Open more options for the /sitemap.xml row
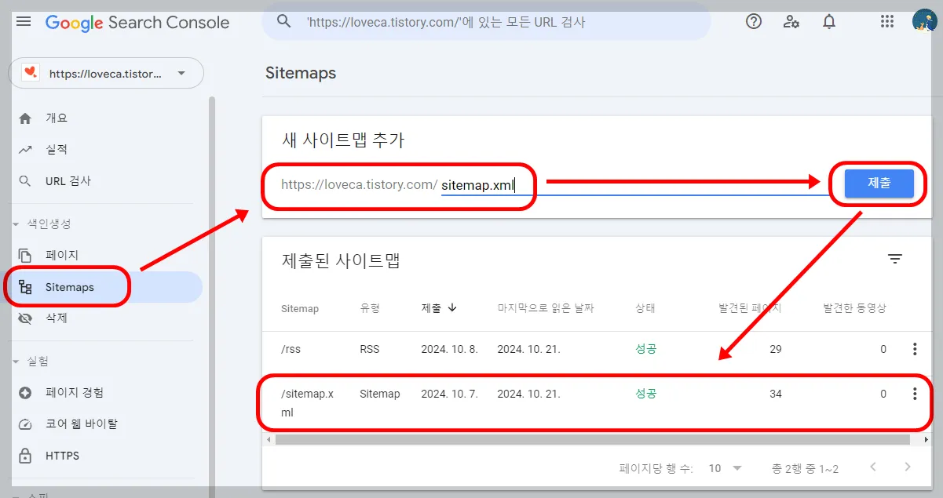The image size is (943, 498). pos(915,394)
